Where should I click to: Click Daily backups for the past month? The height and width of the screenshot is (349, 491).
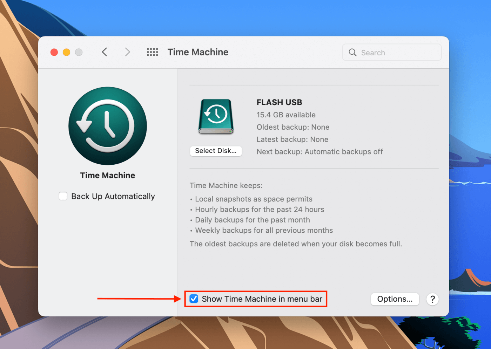[253, 220]
